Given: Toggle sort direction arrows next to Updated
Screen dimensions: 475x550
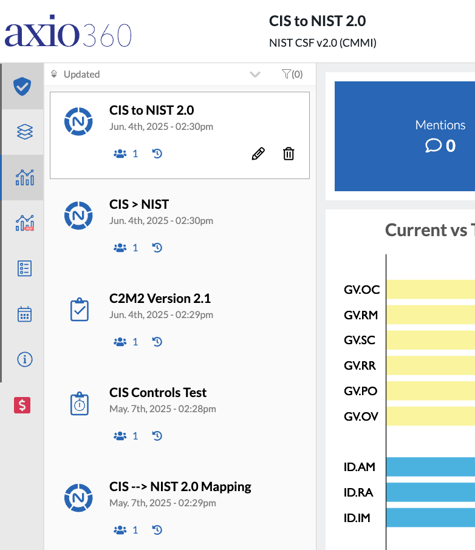Looking at the screenshot, I should 53,74.
